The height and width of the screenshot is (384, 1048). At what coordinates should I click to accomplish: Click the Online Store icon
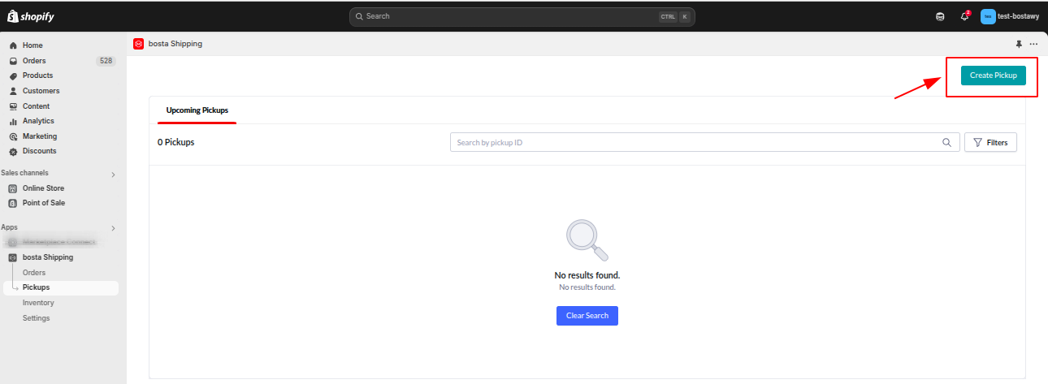[13, 188]
